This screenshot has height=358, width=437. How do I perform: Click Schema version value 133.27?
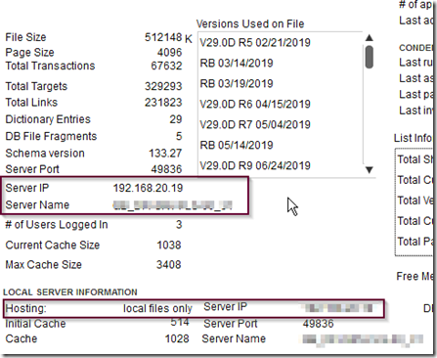[x=165, y=154]
